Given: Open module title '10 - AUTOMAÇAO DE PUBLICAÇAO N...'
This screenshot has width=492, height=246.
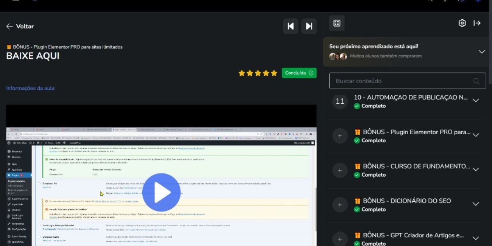Looking at the screenshot, I should pos(411,98).
